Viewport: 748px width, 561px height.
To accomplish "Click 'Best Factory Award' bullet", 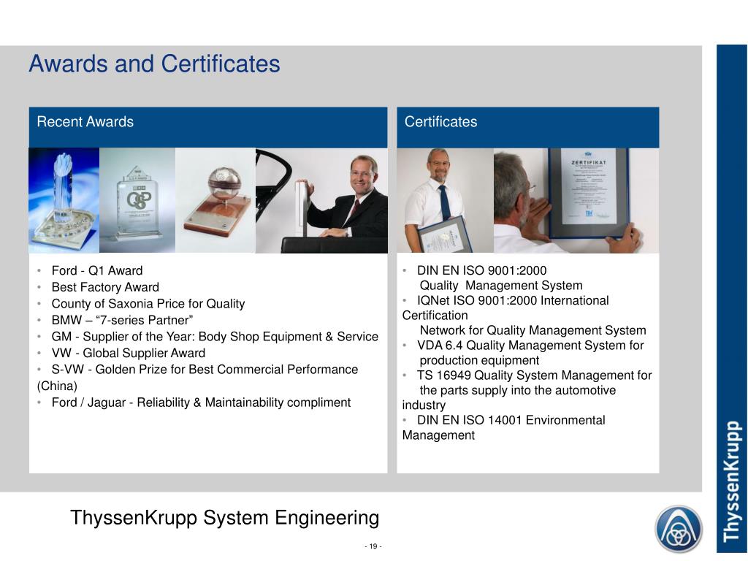I will coord(105,287).
